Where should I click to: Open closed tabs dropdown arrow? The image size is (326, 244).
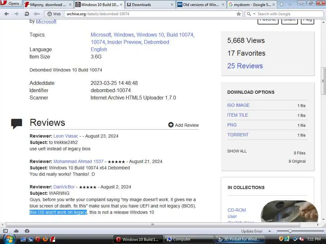coord(290,4)
